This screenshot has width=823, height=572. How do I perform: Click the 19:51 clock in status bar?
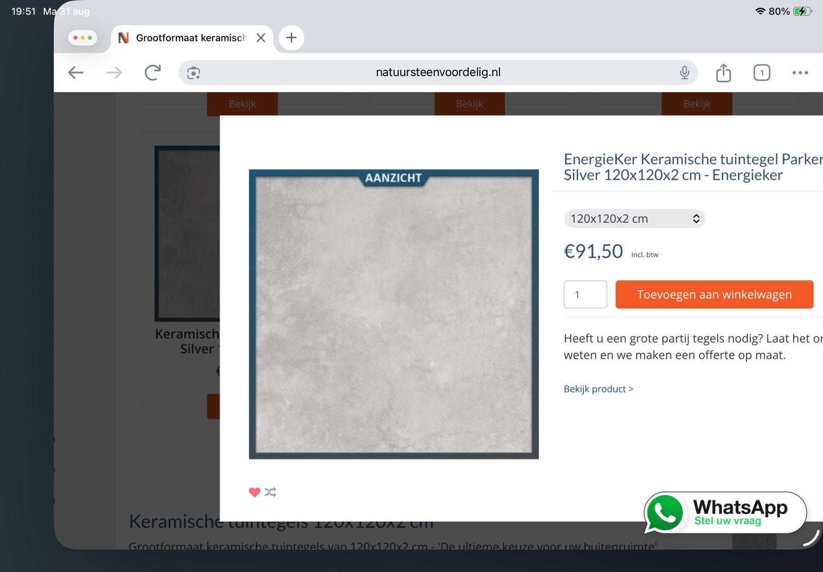23,11
